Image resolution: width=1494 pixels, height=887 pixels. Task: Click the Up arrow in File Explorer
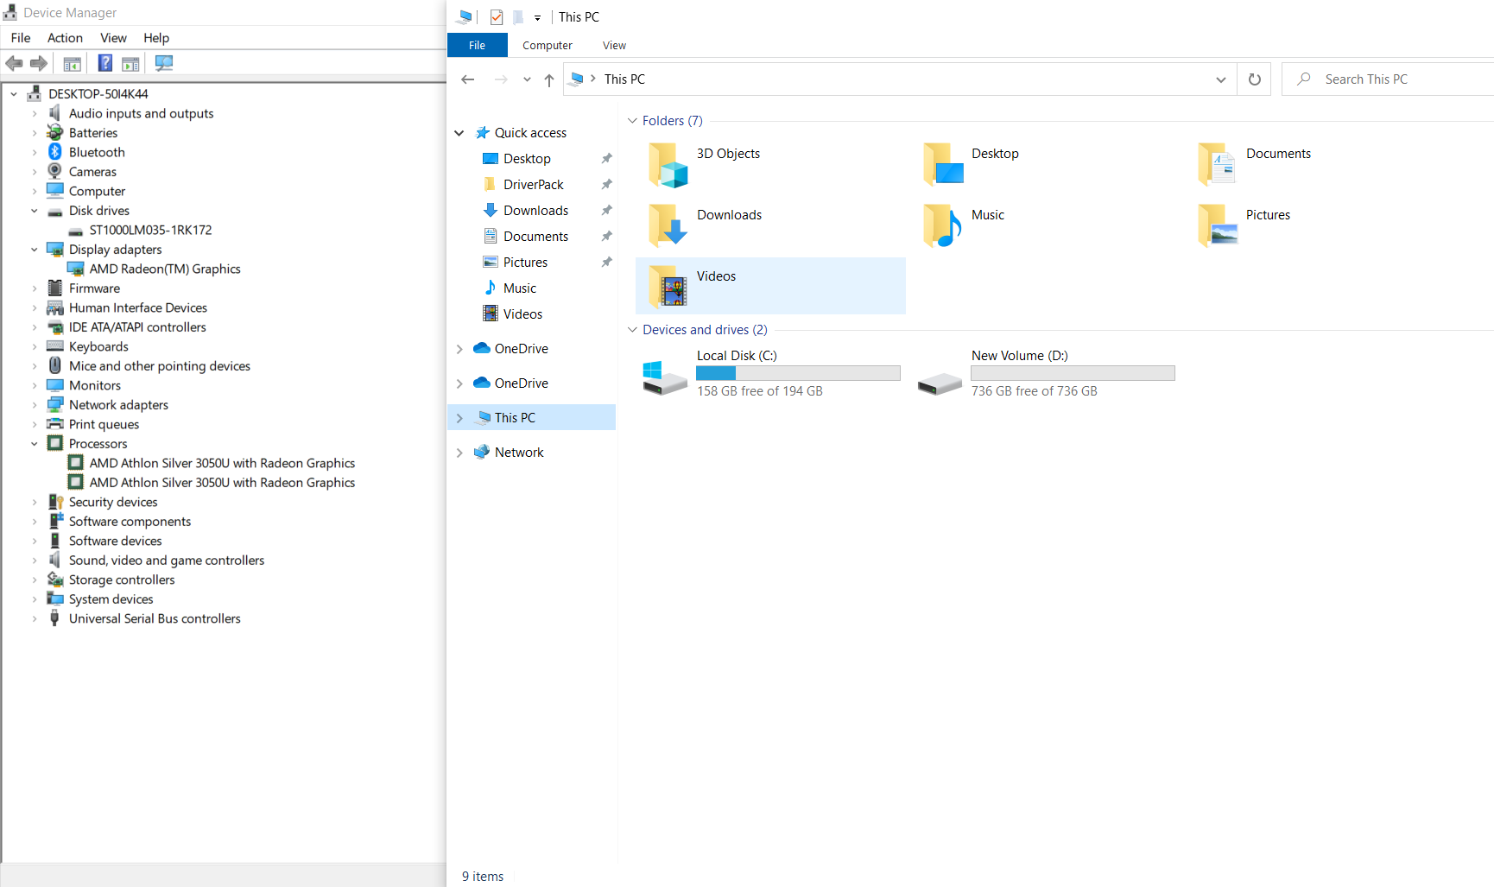click(x=549, y=79)
